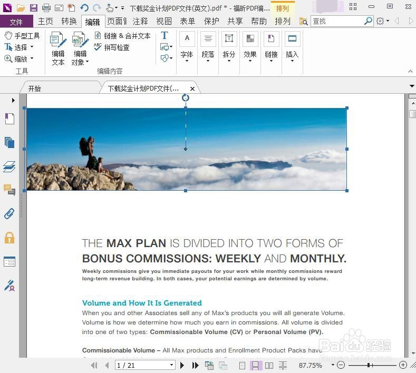The width and height of the screenshot is (416, 373).
Task: Switch to the Protect (保护) ribbon tab
Action: (x=211, y=21)
